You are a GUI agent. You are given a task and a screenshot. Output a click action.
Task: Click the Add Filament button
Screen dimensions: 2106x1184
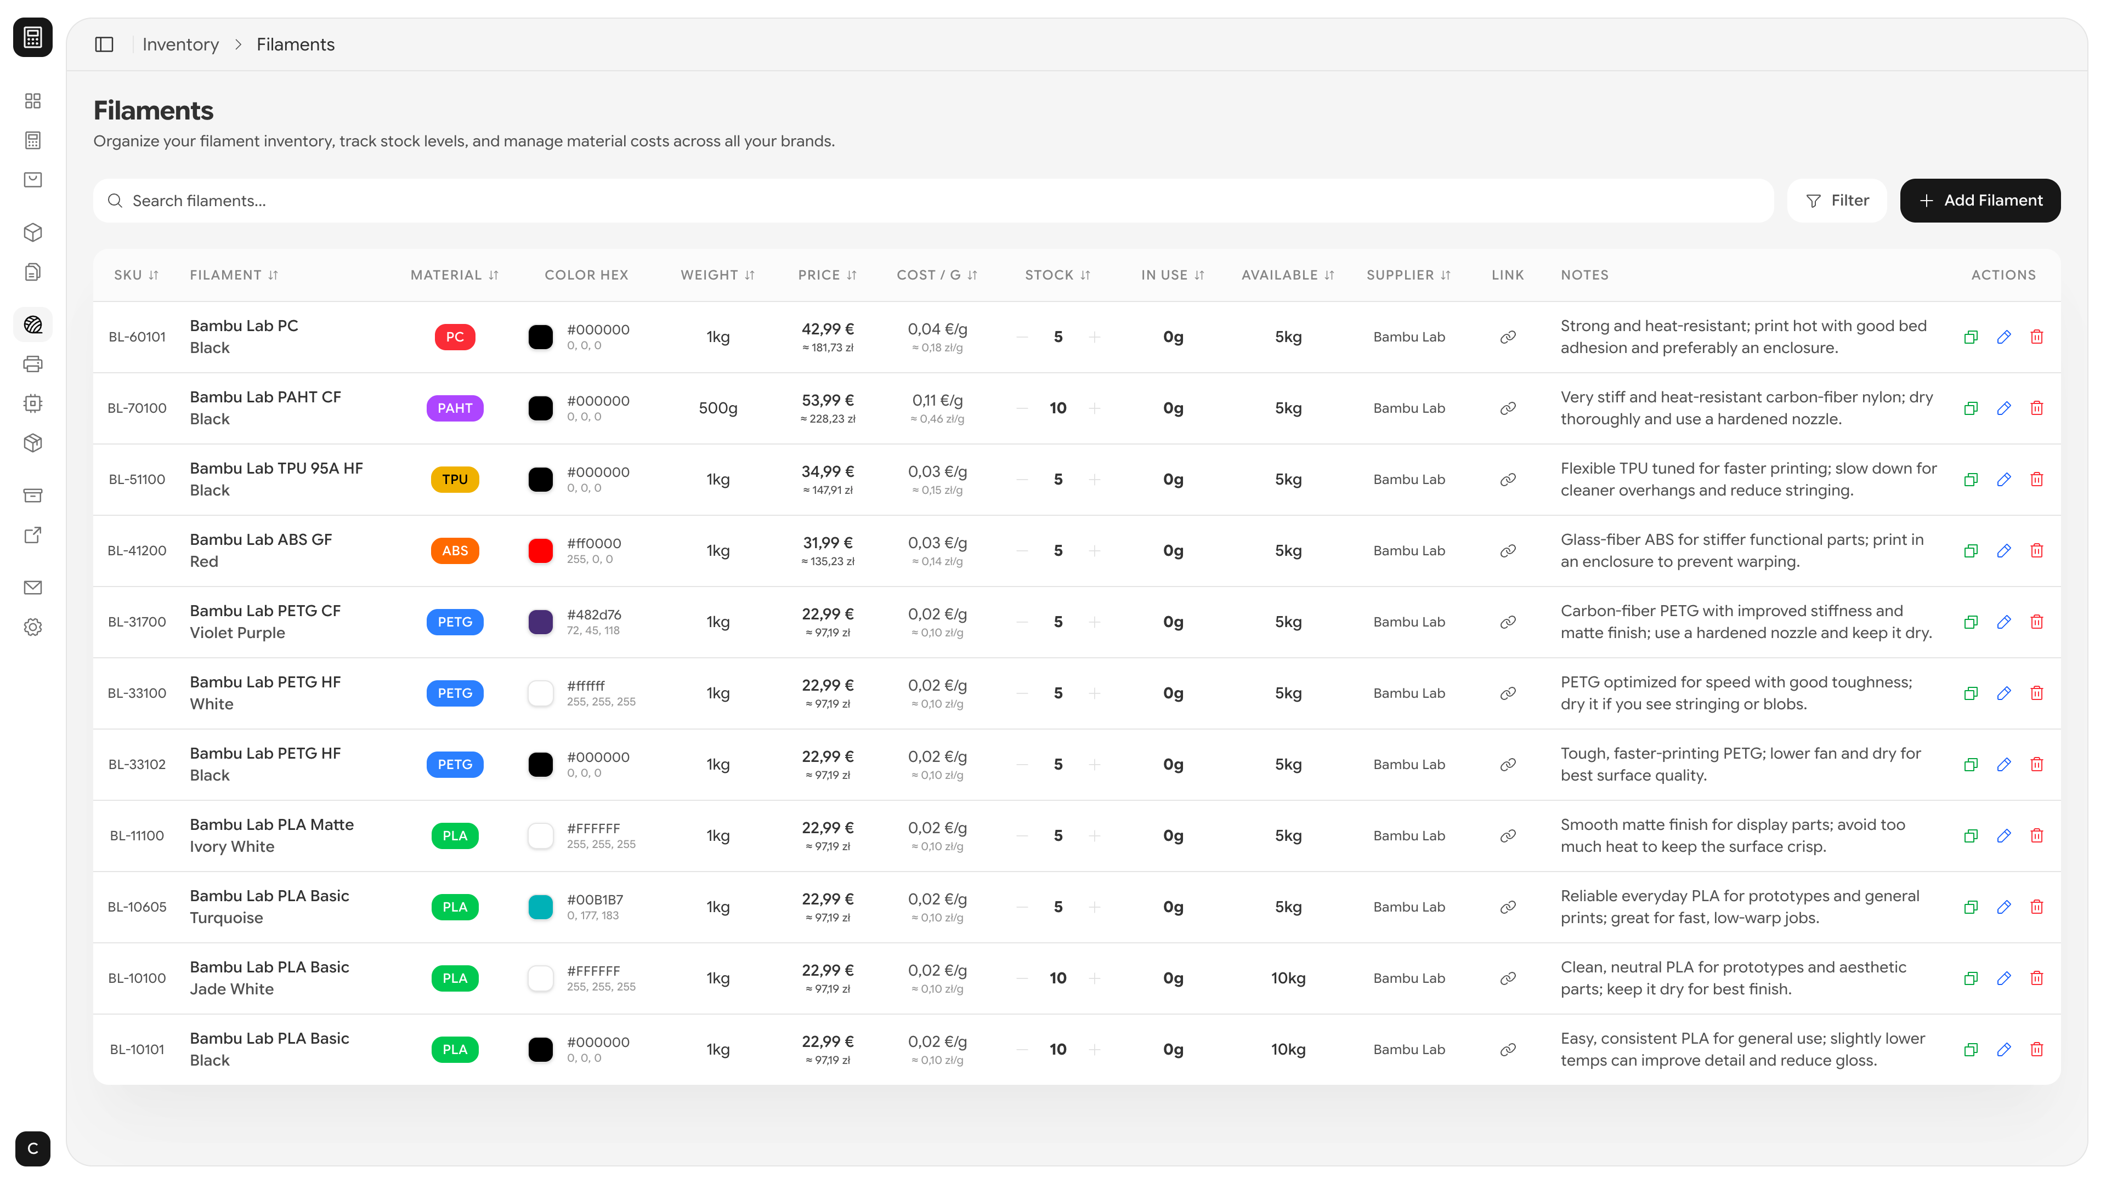(1980, 200)
